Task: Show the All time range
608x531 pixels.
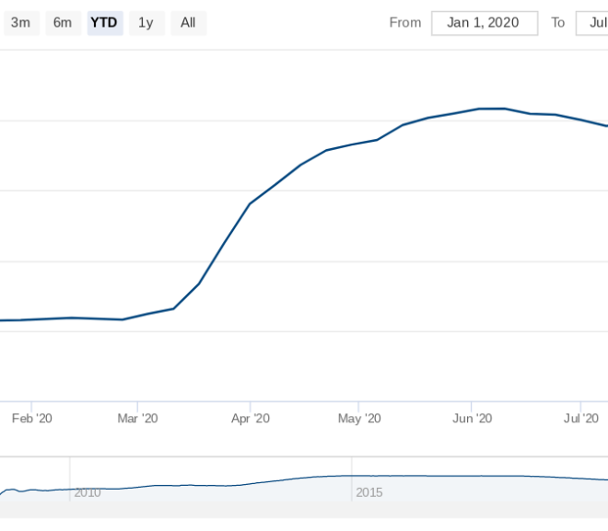Action: click(189, 23)
